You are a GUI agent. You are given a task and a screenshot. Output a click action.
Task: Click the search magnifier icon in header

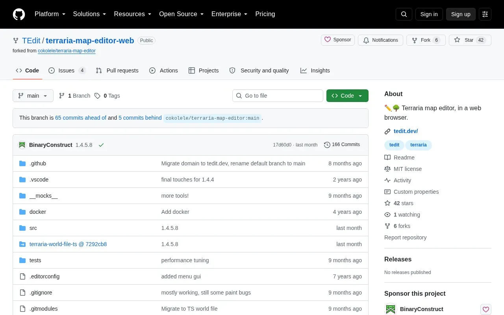tap(404, 14)
